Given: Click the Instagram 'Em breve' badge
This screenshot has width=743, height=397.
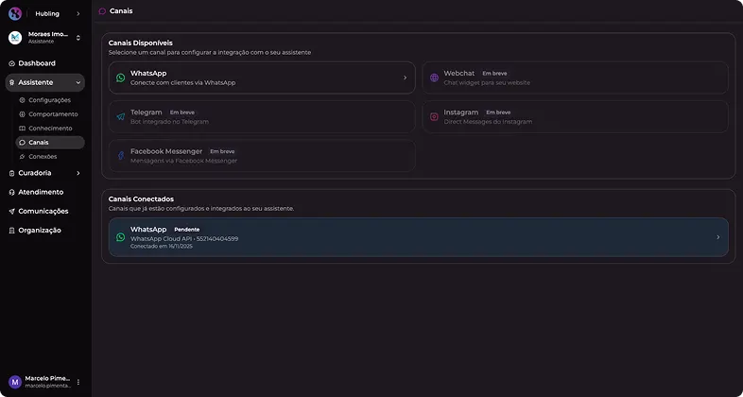Looking at the screenshot, I should [498, 112].
